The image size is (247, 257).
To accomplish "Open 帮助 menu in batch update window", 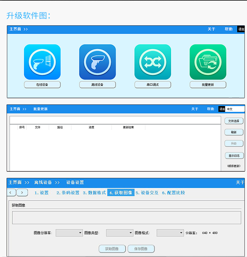I will coord(210,109).
